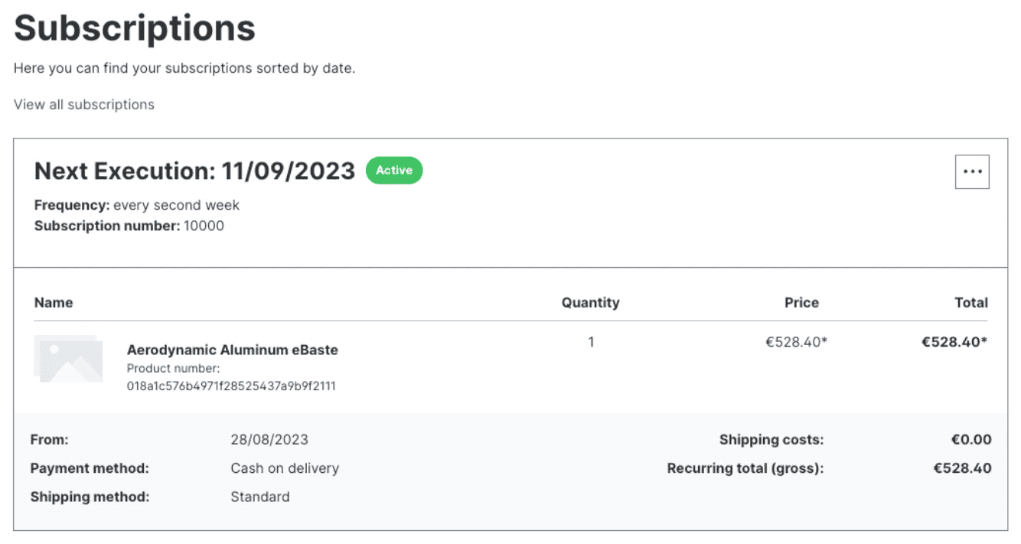Click the Subscriptions page heading
This screenshot has width=1021, height=544.
[135, 28]
